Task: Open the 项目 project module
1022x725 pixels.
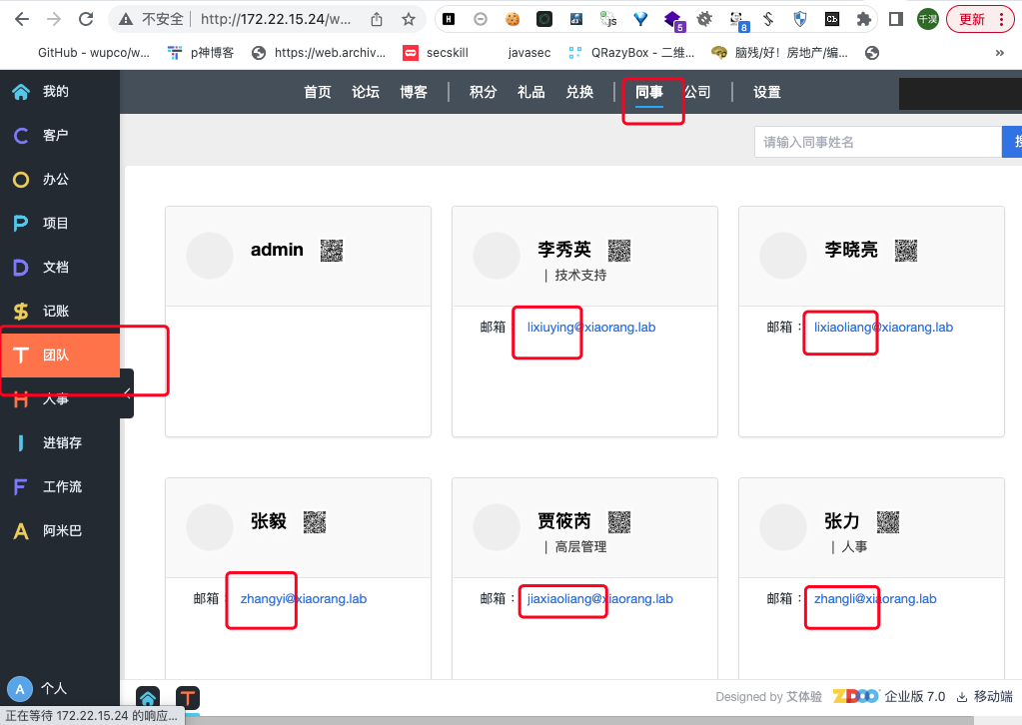Action: 59,224
